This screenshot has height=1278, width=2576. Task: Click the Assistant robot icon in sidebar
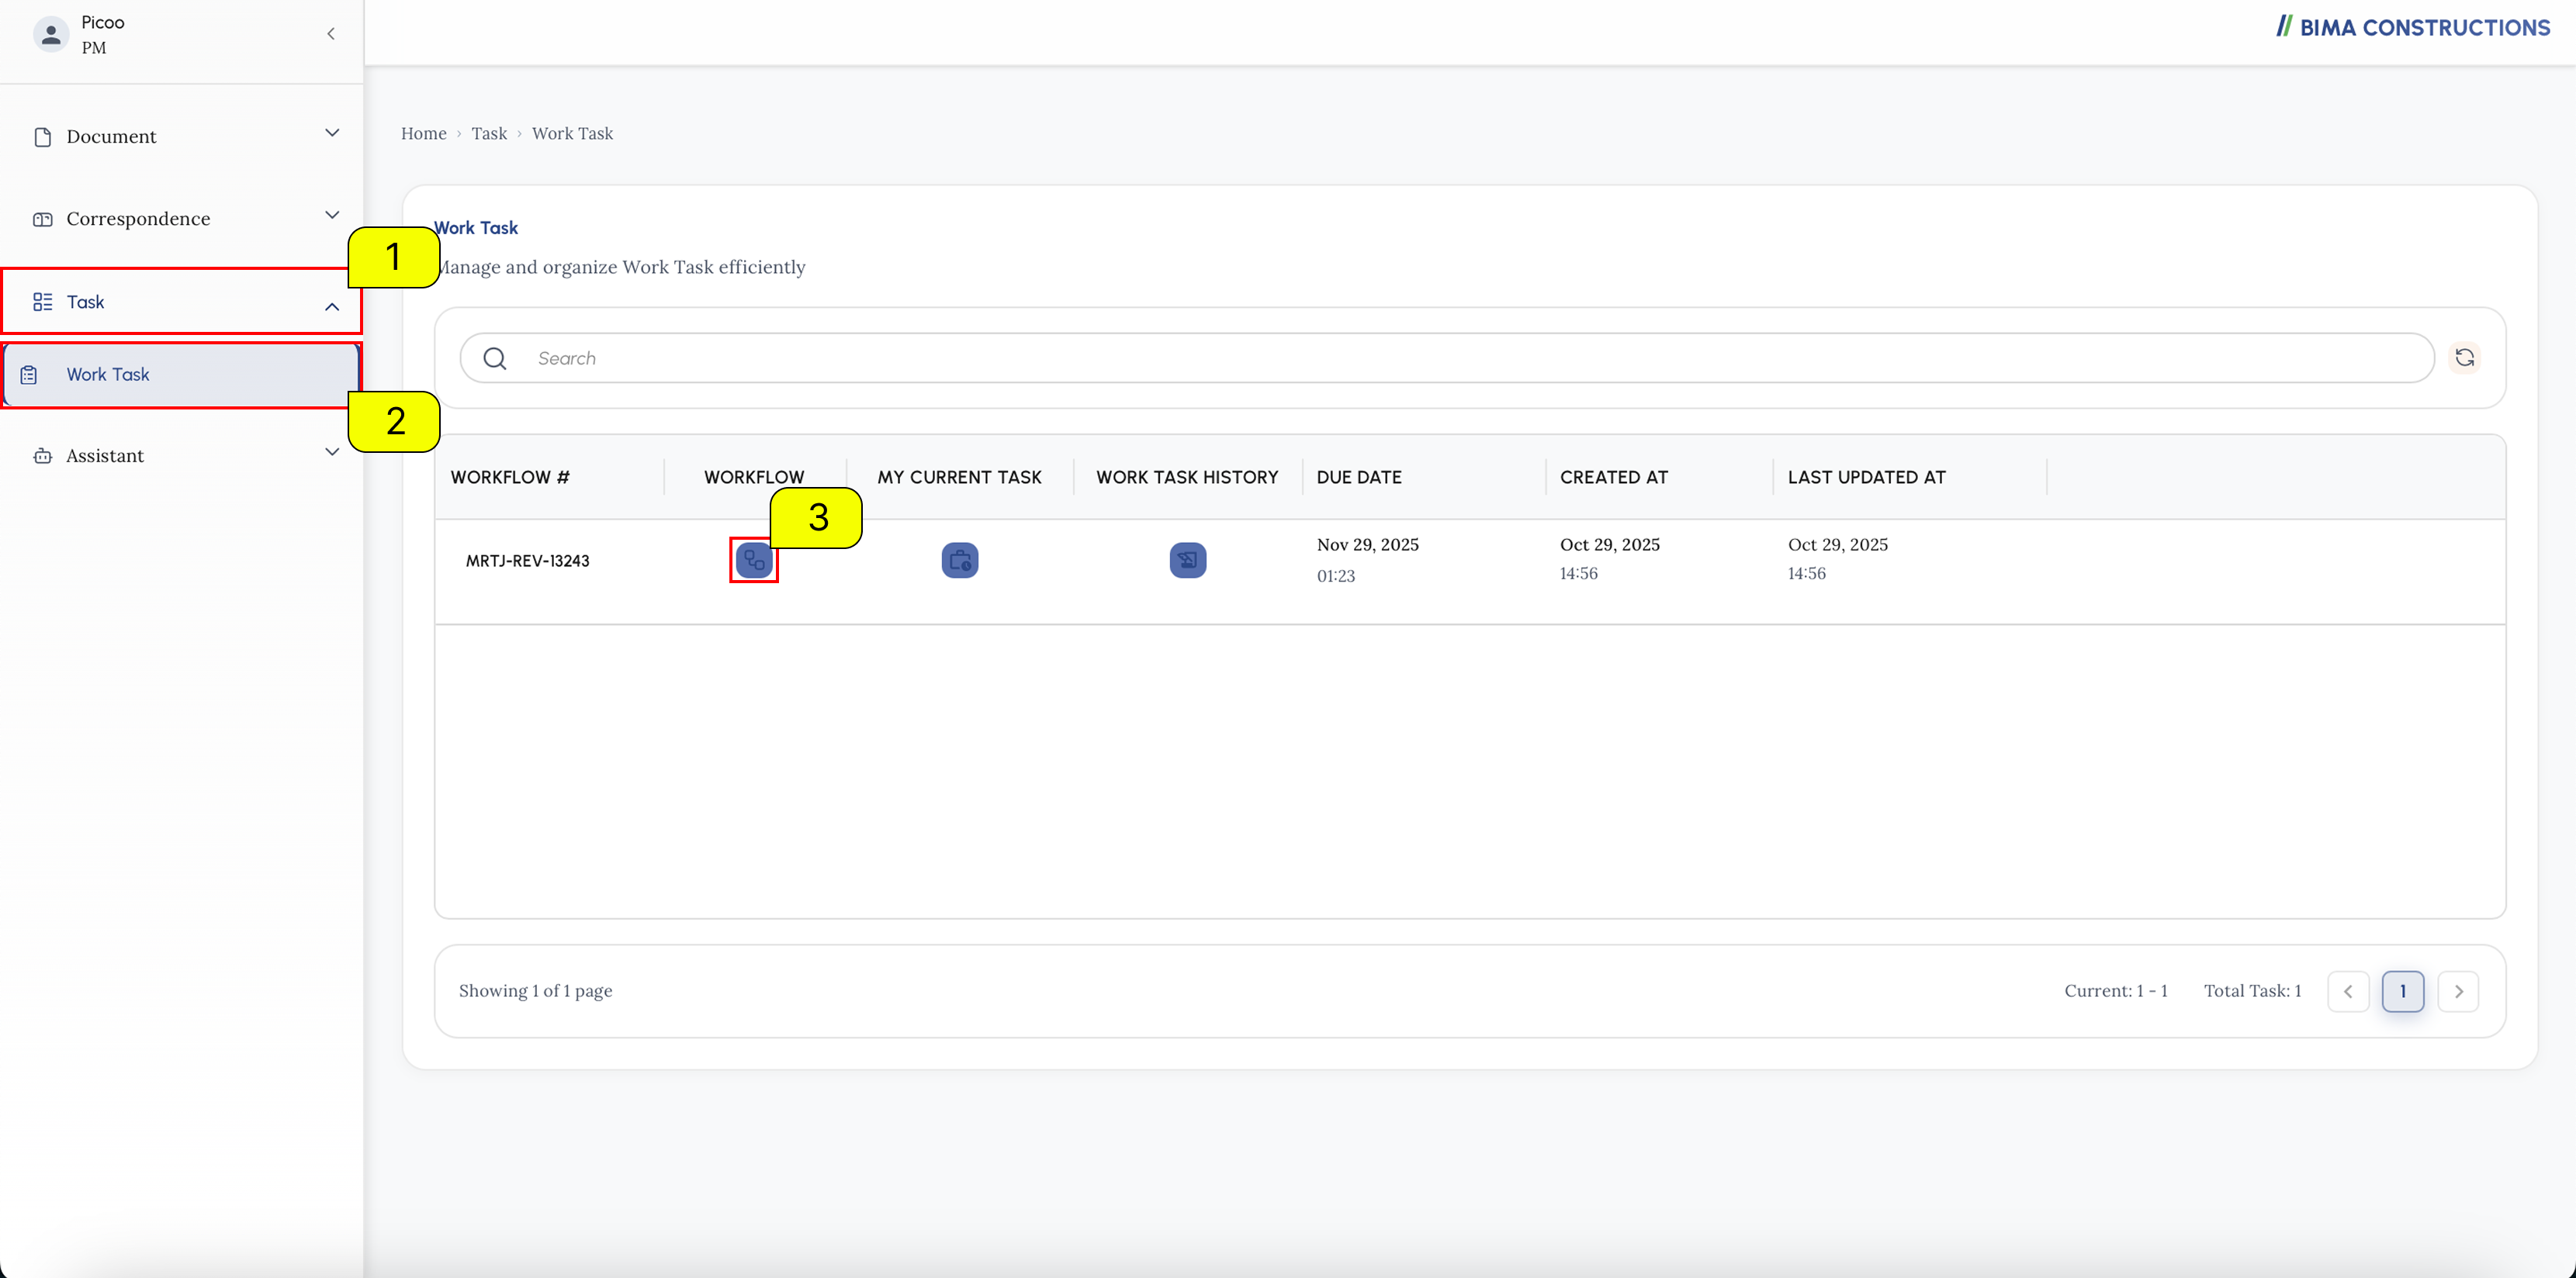[43, 456]
